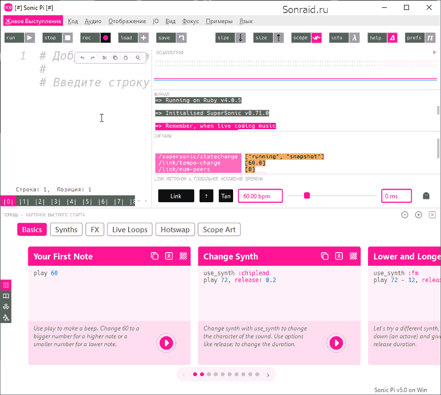This screenshot has height=395, width=441.
Task: Click the paste clipboard icon
Action: click(125, 58)
